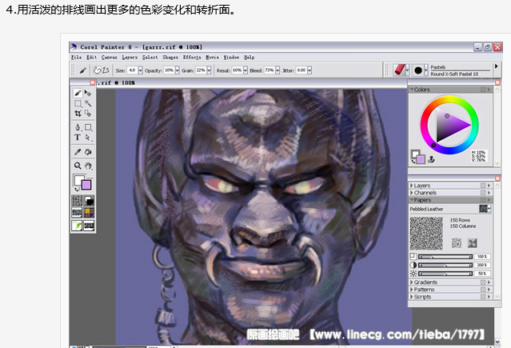Open the Grain value dropdown
The image size is (511, 348).
coord(209,70)
